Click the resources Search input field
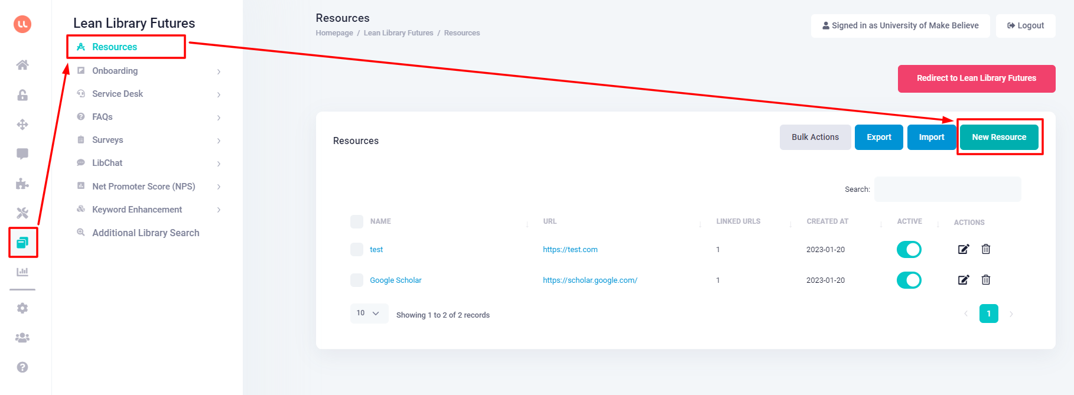The width and height of the screenshot is (1074, 395). point(948,189)
